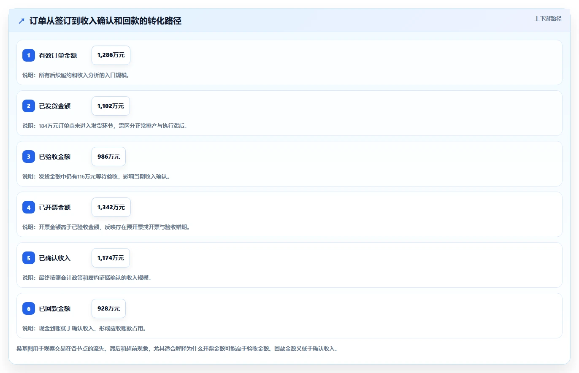Click the note about 会计政策和履约证据

coord(87,278)
